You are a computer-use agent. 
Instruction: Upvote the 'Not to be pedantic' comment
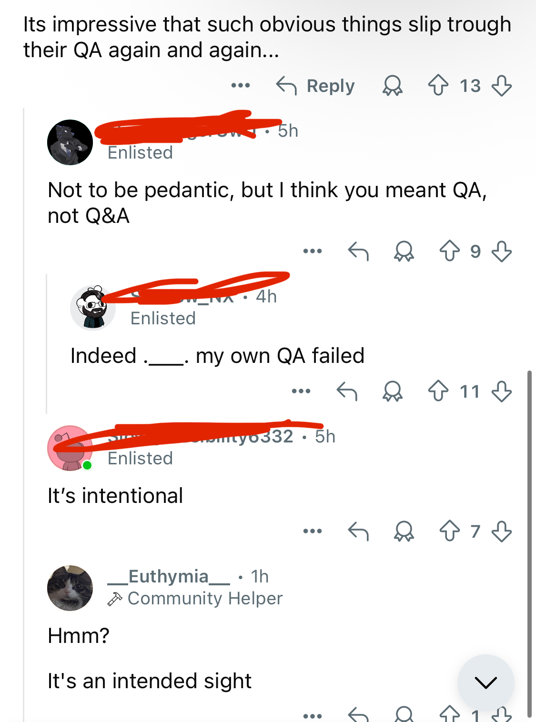tap(449, 251)
